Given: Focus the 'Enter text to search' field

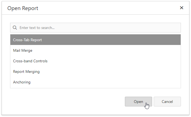Looking at the screenshot, I should tap(98, 28).
